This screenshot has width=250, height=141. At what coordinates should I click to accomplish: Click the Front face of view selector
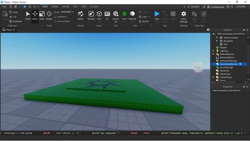point(197,67)
